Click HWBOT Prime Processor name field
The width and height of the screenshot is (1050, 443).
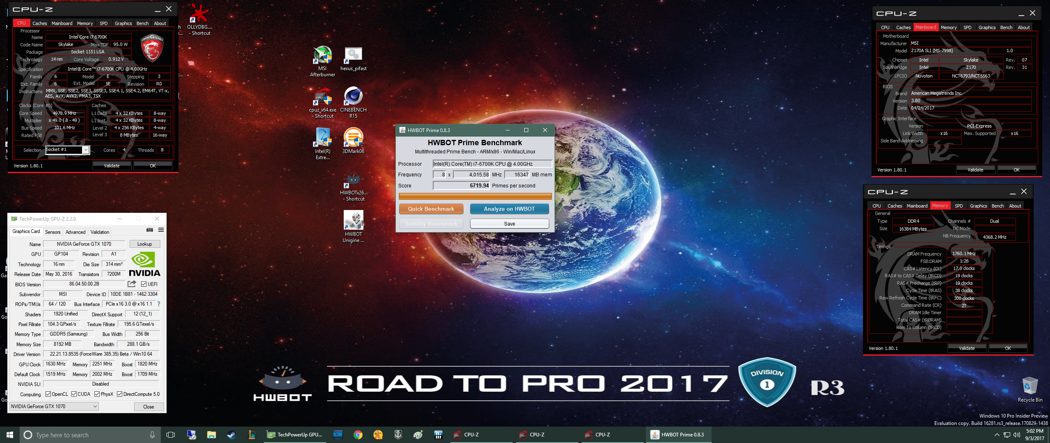(492, 164)
